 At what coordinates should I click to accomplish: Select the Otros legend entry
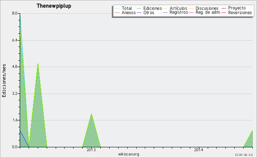pyautogui.click(x=149, y=12)
